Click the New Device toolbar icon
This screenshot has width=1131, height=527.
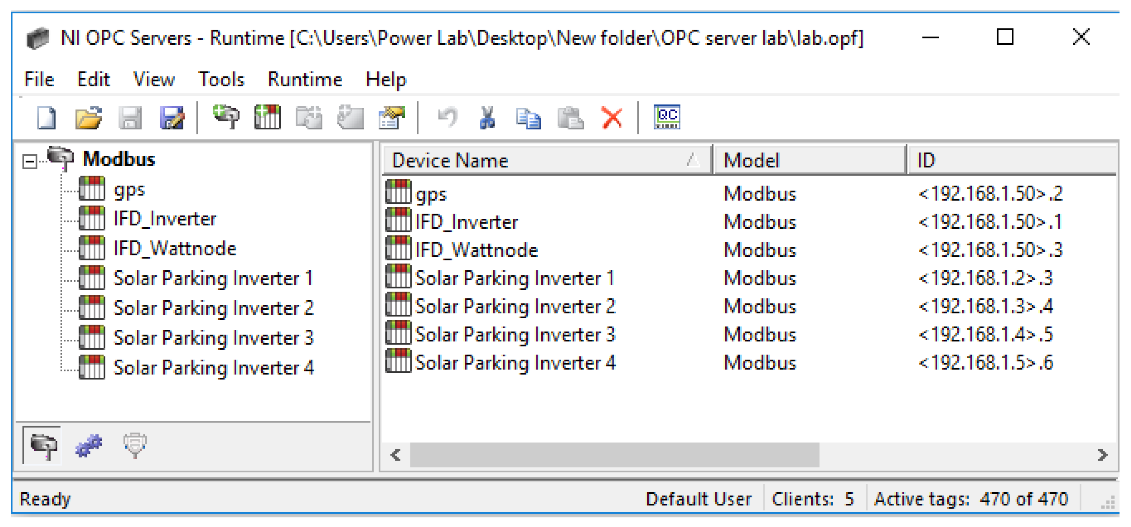point(267,117)
